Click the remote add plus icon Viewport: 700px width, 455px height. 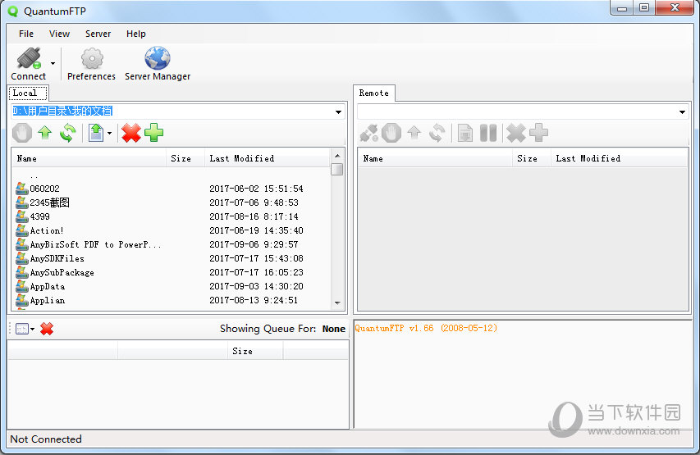(x=539, y=133)
